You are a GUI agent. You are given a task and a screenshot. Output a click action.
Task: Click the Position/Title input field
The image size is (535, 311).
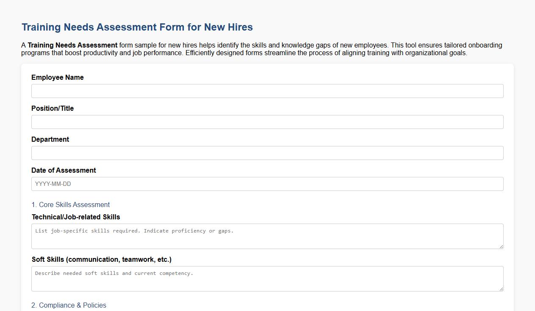tap(267, 122)
